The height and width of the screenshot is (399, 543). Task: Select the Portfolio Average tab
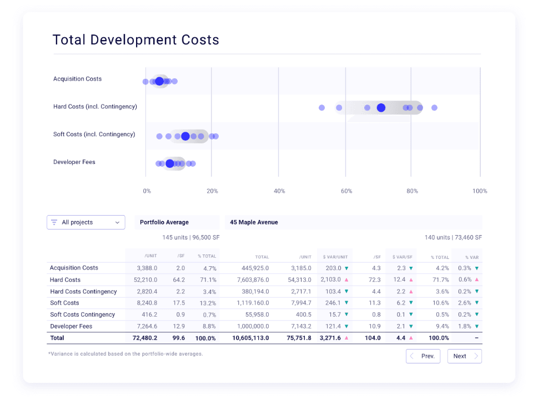tap(177, 222)
